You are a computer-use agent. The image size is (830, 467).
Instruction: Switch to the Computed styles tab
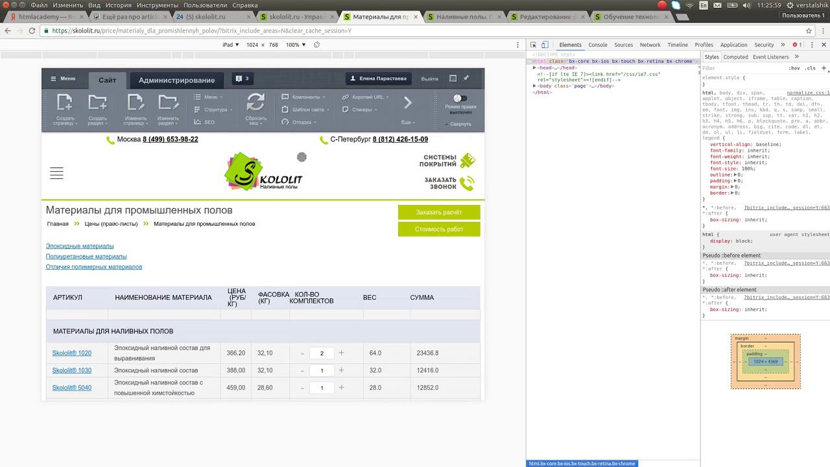pos(736,57)
